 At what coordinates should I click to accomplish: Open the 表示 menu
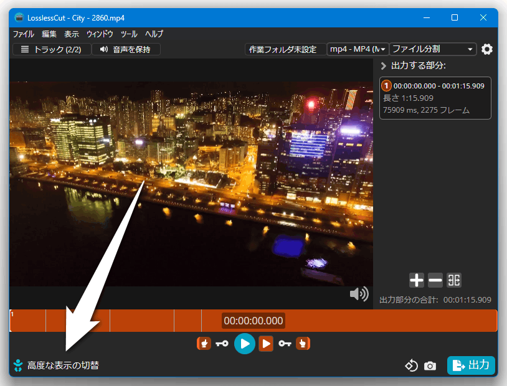72,34
